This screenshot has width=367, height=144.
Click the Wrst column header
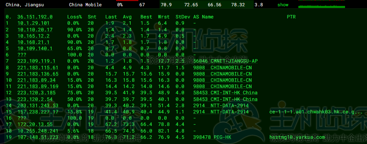tap(164, 17)
